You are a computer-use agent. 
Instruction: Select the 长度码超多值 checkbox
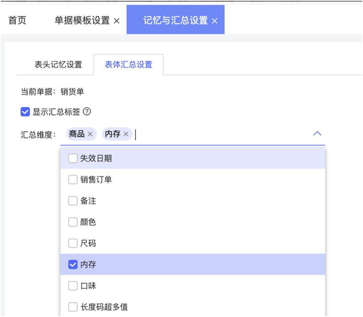(73, 307)
